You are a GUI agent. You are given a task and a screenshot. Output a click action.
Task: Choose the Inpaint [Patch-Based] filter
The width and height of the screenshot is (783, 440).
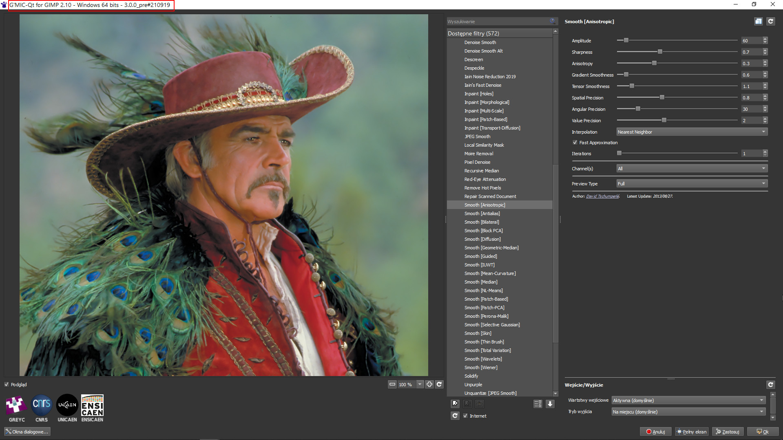486,119
